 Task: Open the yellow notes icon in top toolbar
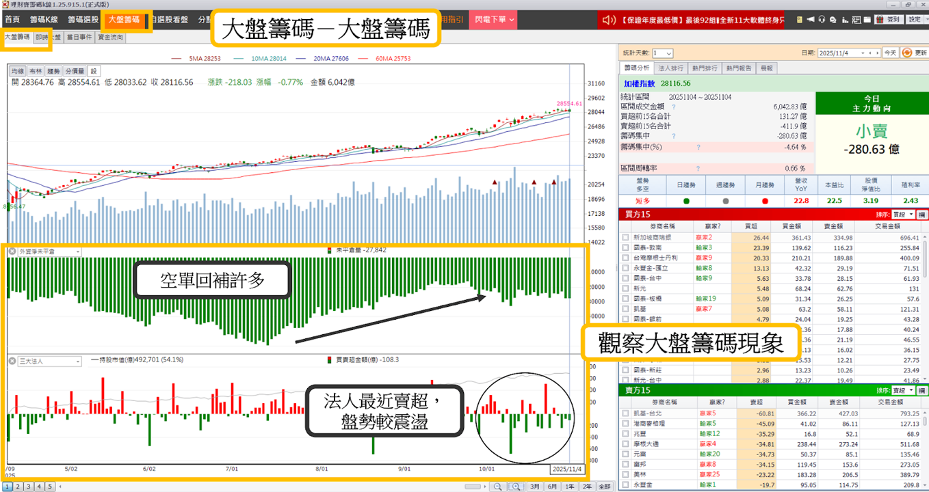800,20
